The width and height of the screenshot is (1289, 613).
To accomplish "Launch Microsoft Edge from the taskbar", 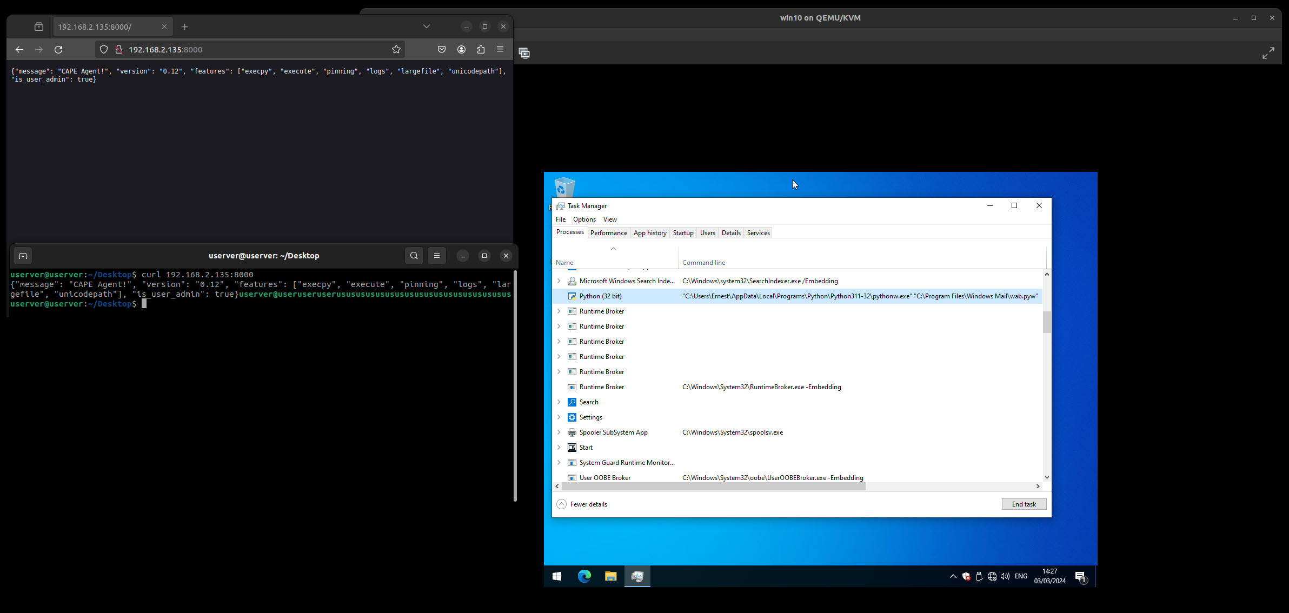I will (584, 576).
